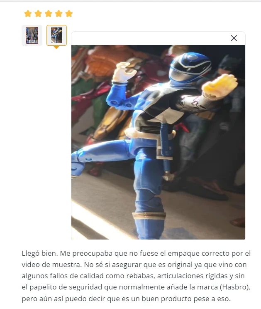This screenshot has height=309, width=261.
Task: Click the figure's yellow-lit glove on the right
Action: (x=220, y=86)
